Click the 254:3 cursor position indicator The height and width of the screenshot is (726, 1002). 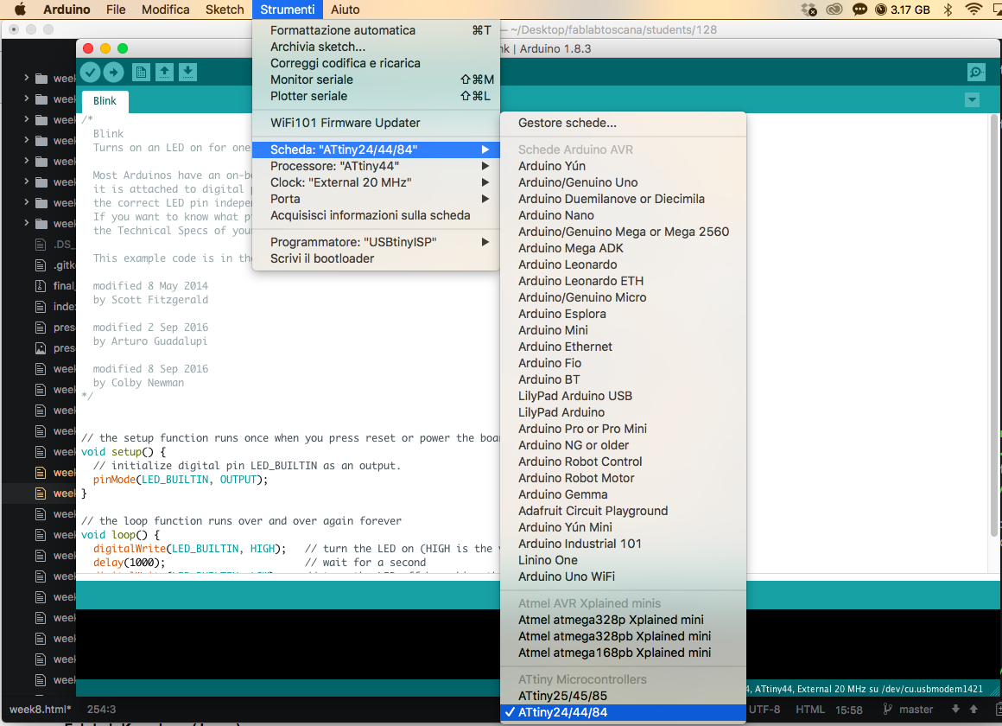(102, 710)
